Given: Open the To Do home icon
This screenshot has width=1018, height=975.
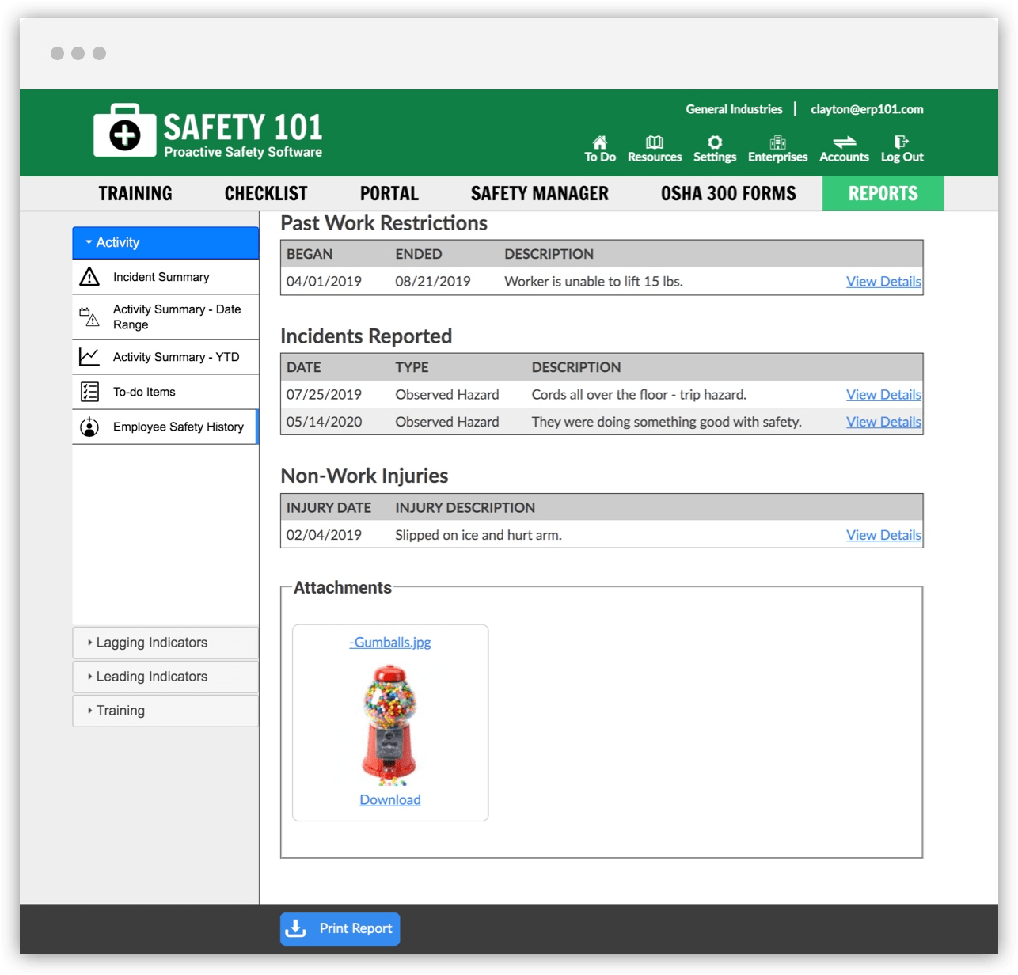Looking at the screenshot, I should (x=600, y=142).
